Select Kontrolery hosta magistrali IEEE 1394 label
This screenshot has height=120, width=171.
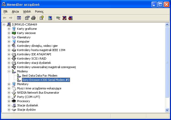point(41,50)
